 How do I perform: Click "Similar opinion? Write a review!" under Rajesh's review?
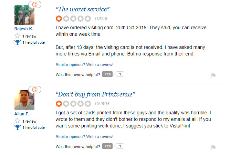84,64
